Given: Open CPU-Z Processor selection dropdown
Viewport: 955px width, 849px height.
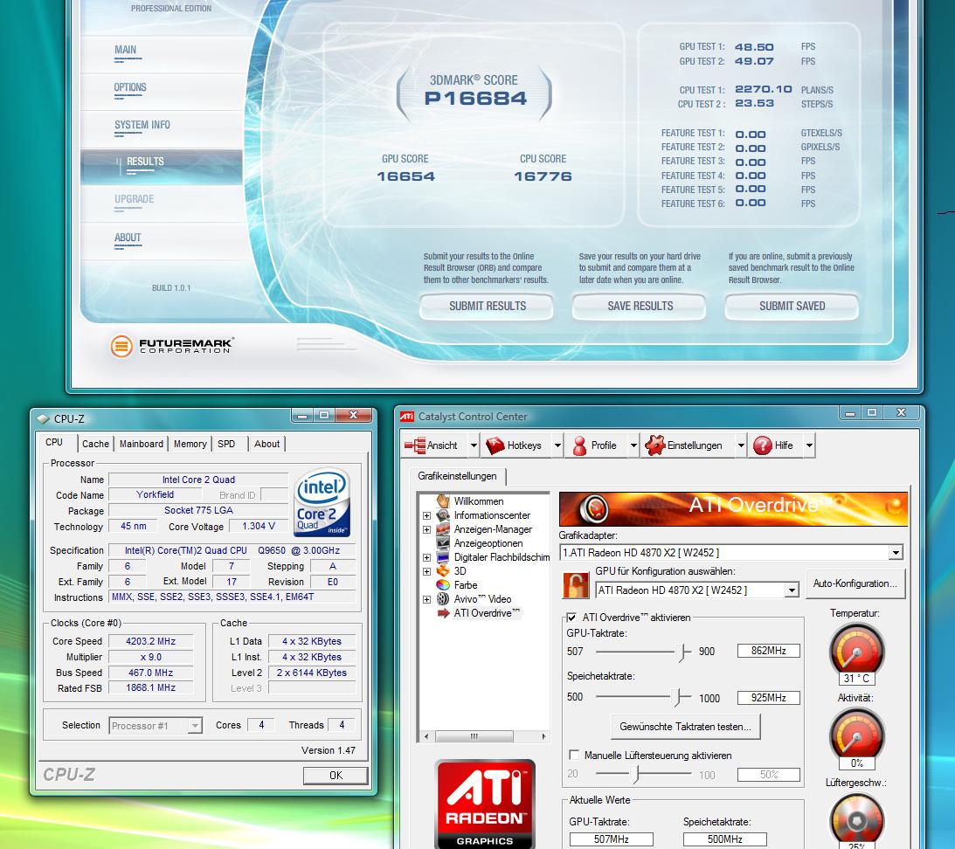Looking at the screenshot, I should [195, 725].
